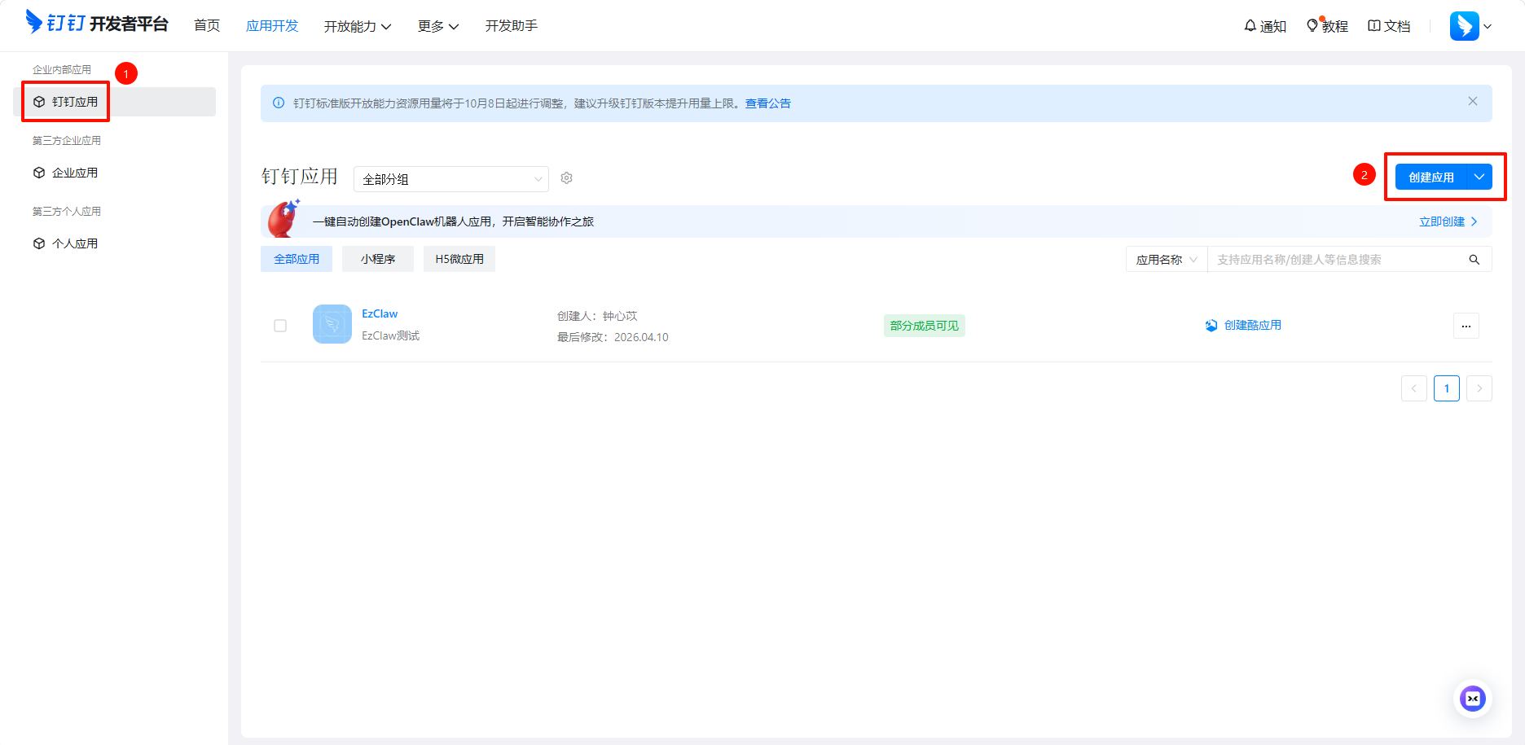Select the H5微应用 tab
Viewport: 1525px width, 745px height.
pos(459,259)
